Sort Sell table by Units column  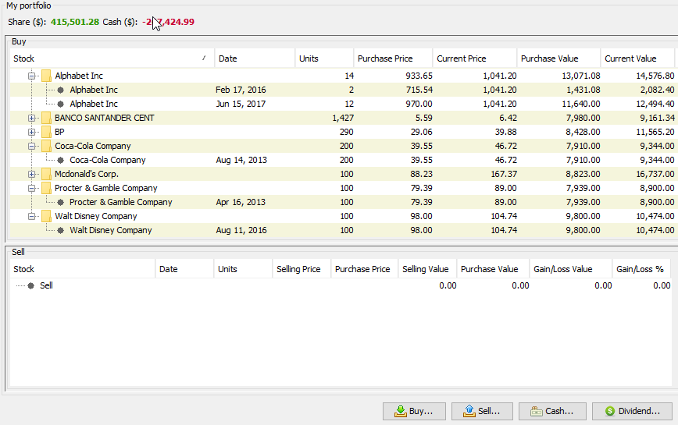[243, 269]
